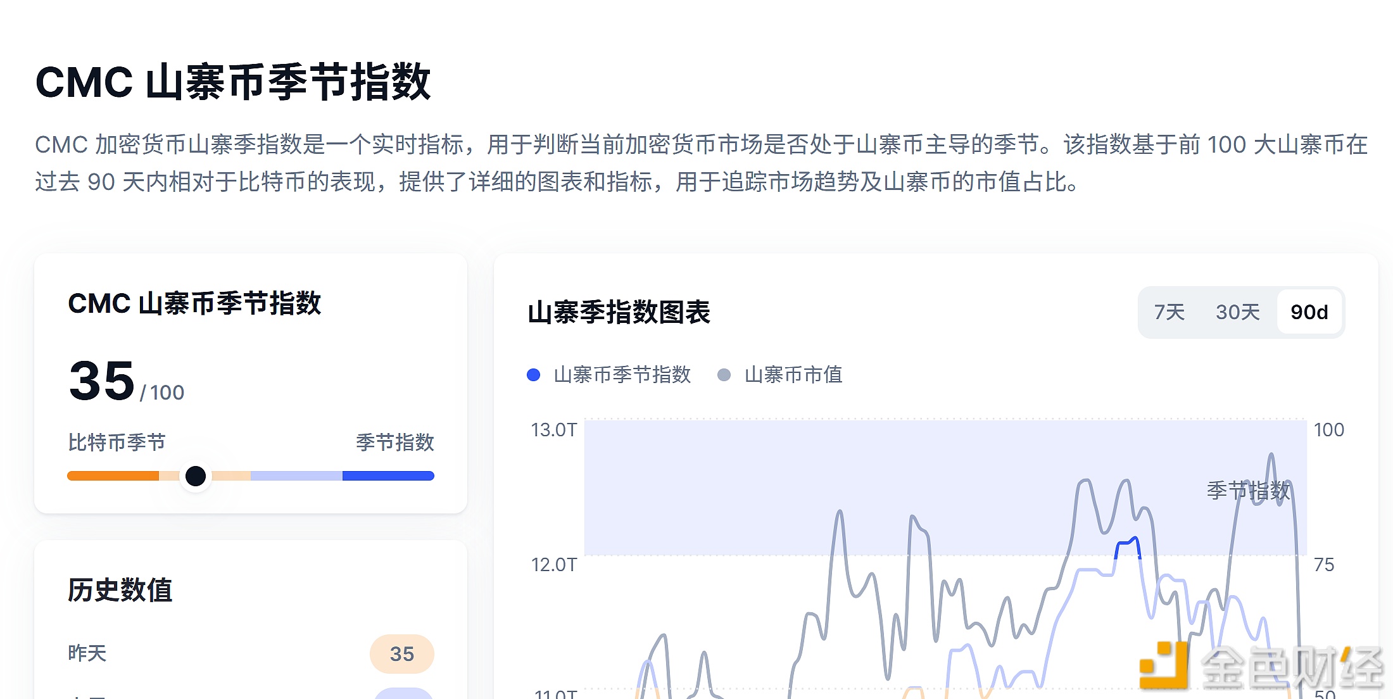The width and height of the screenshot is (1393, 699).
Task: Click the orange badge showing yesterday's value 35
Action: (x=401, y=654)
